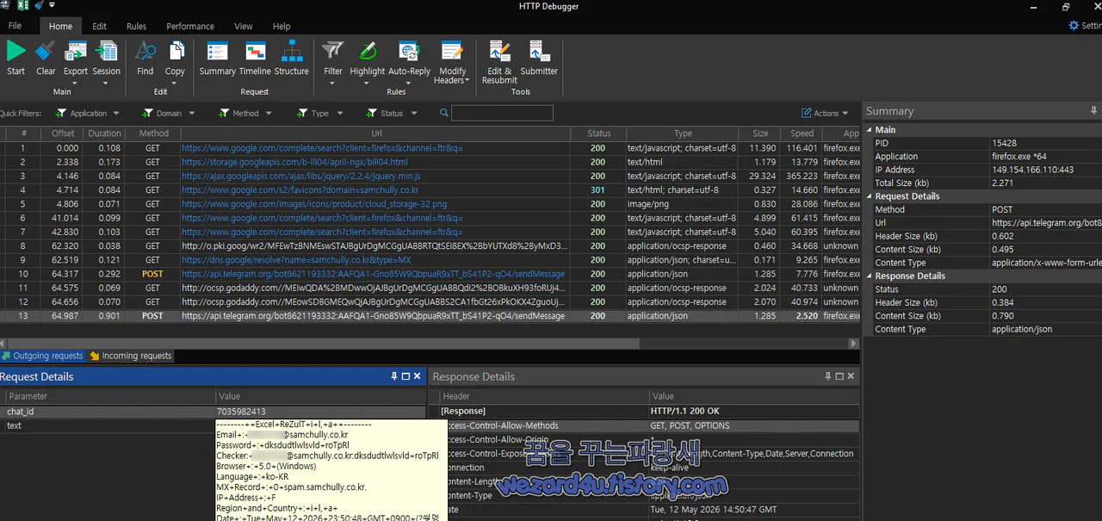Viewport: 1102px width, 521px height.
Task: Select row 3 jquery.min.js request
Action: [430, 176]
